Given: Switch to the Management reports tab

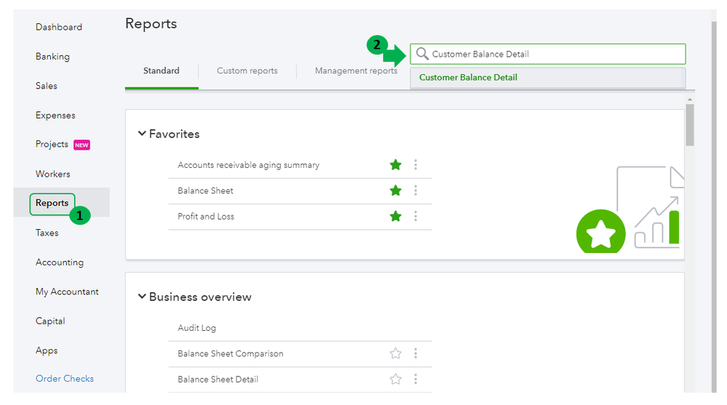Looking at the screenshot, I should tap(356, 71).
